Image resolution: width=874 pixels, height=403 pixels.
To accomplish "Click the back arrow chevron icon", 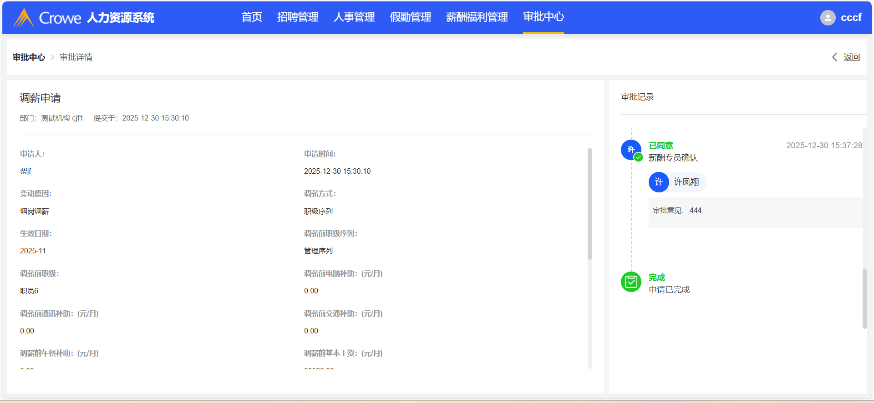I will 834,57.
